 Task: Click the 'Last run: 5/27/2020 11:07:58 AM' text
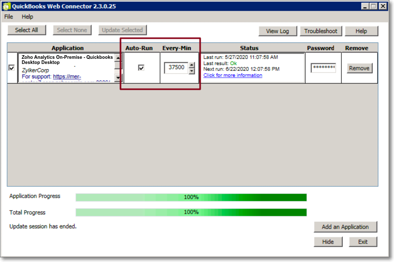click(241, 57)
